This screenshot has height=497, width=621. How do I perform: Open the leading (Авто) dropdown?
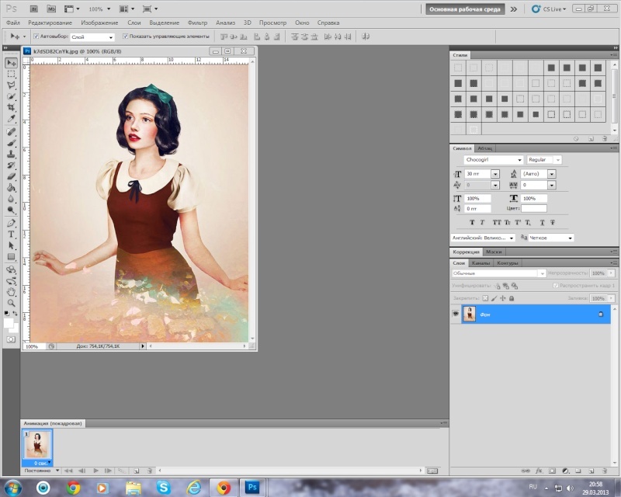(x=551, y=174)
